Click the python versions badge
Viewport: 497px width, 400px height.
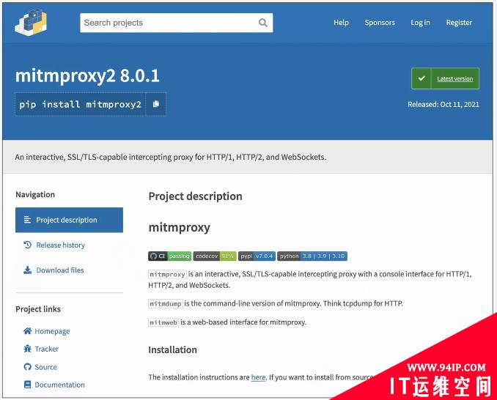coord(312,256)
